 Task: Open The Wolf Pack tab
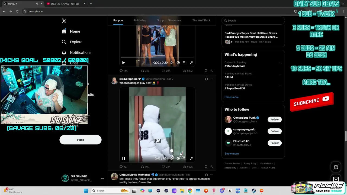(201, 20)
